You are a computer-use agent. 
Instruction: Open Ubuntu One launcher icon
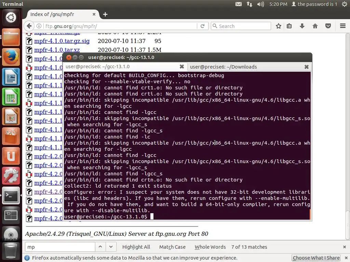(11, 156)
